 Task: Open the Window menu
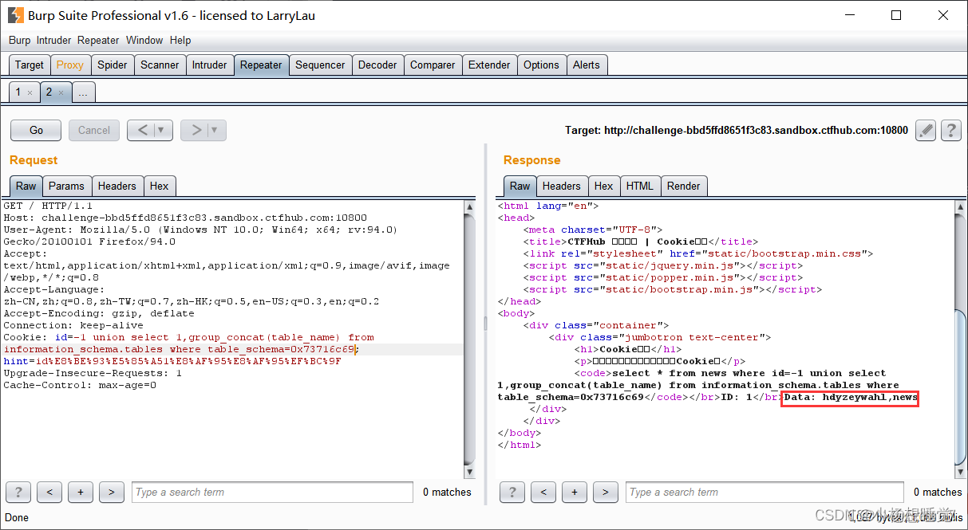144,40
